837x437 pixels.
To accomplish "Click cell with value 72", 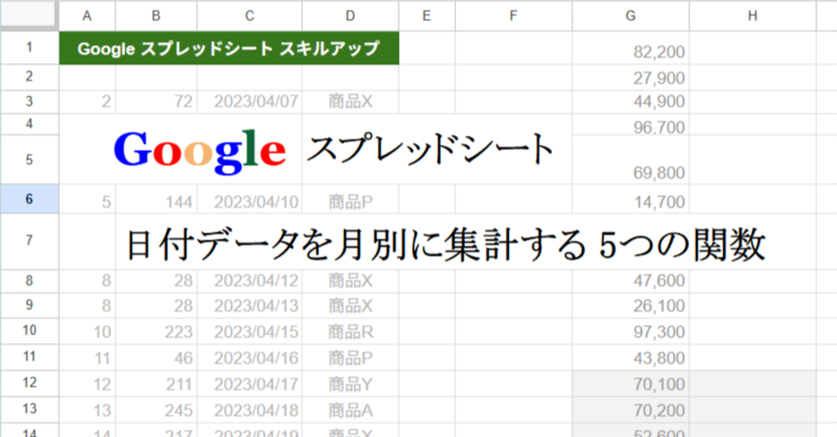I will coord(156,102).
